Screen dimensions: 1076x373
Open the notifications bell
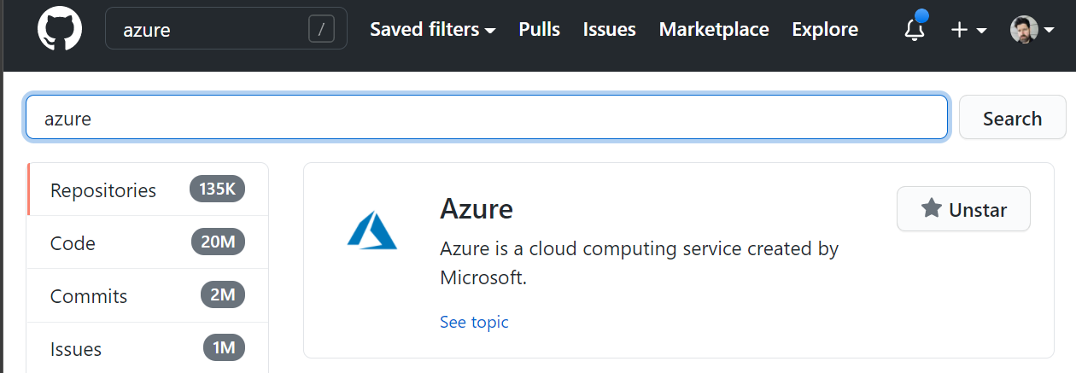pyautogui.click(x=914, y=30)
